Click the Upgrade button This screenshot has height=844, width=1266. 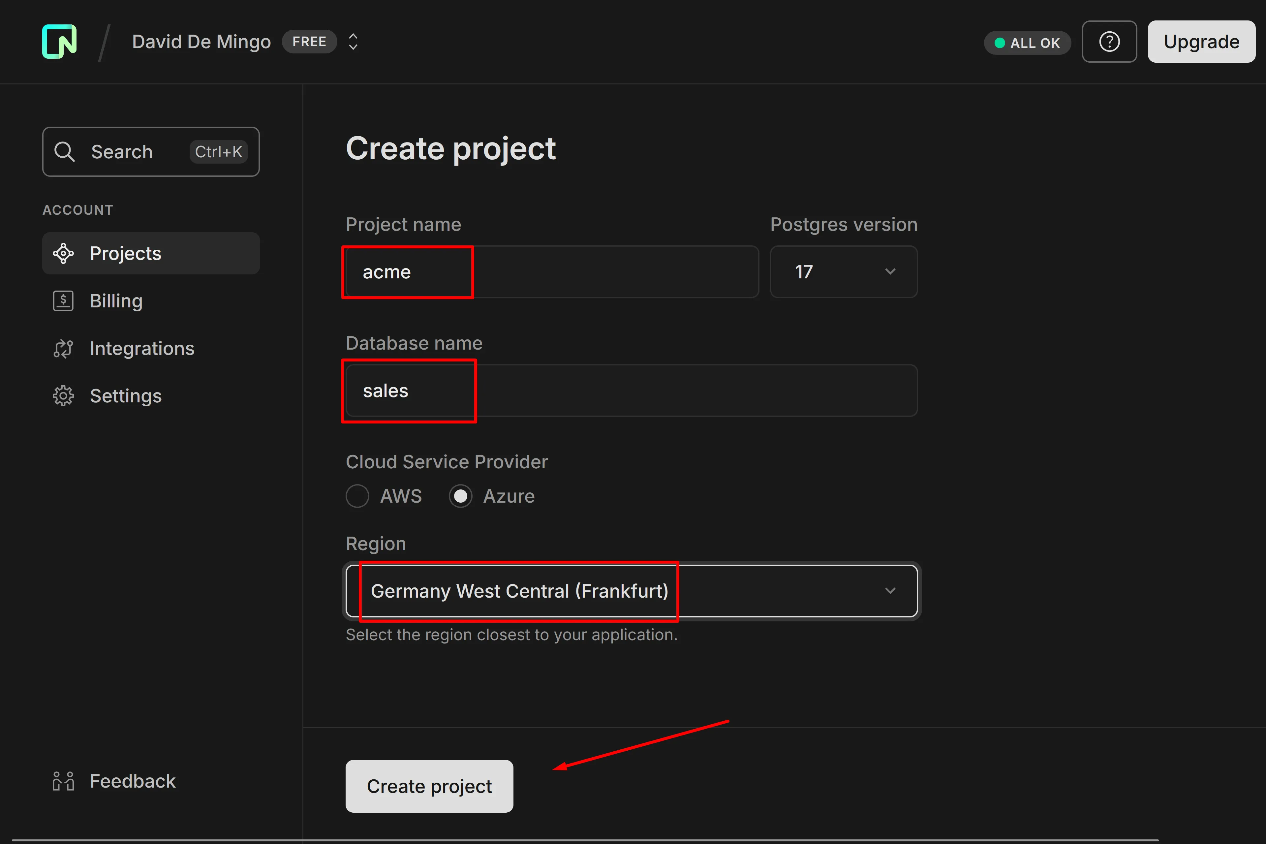1201,42
